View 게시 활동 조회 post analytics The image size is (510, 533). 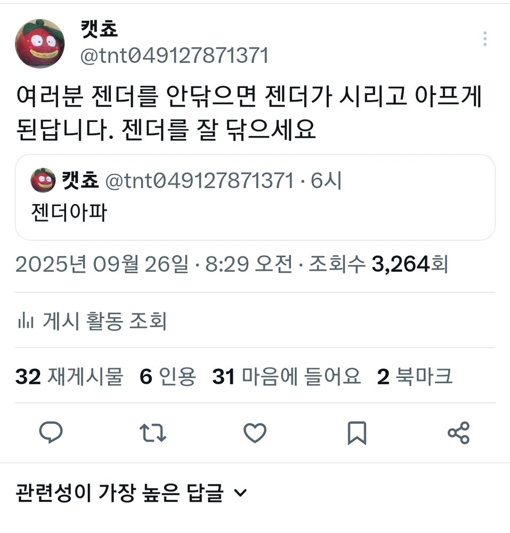coord(92,321)
